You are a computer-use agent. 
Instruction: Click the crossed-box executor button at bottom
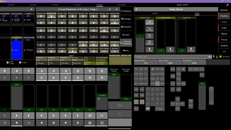(x=90, y=123)
